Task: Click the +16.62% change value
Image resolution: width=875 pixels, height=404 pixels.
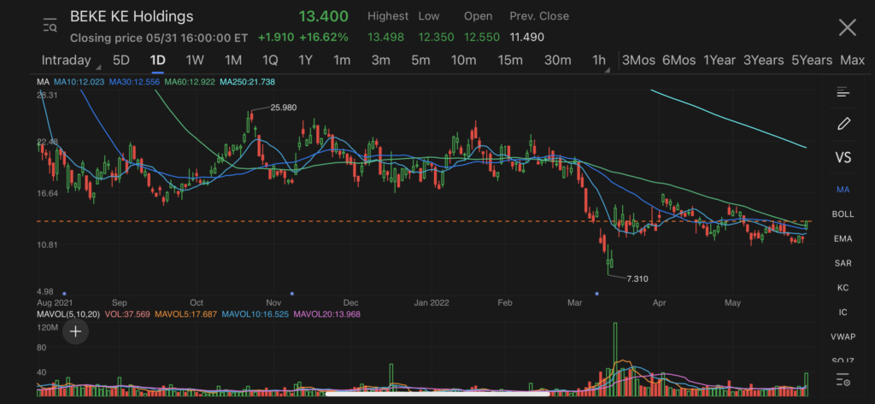Action: (x=324, y=38)
